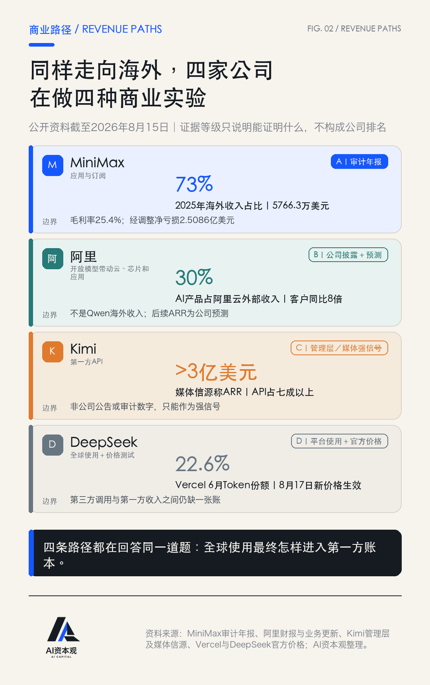This screenshot has height=685, width=430.
Task: Click the MiniMax company name
Action: (x=97, y=163)
